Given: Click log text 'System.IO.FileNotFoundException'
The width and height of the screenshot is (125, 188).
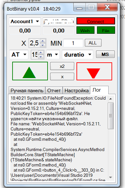Looking at the screenshot, I should click(x=60, y=98).
